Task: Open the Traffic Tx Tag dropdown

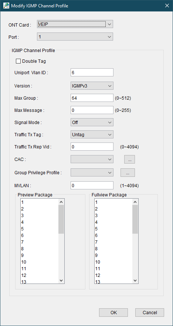Action: [x=92, y=134]
